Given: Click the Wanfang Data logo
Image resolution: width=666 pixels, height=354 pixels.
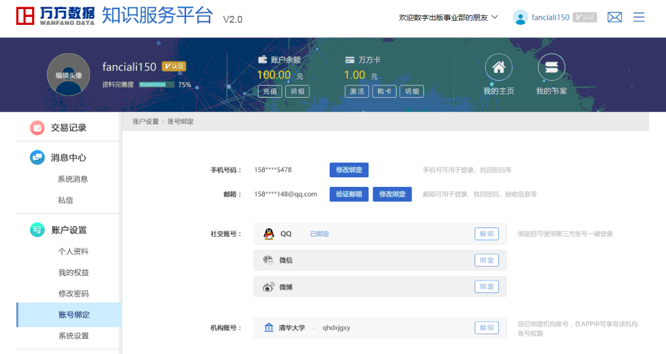Looking at the screenshot, I should 55,16.
